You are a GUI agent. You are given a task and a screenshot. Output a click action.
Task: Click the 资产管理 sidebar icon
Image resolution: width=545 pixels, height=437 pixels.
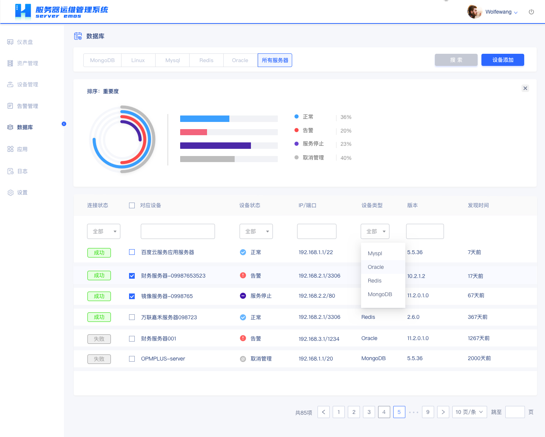coord(10,63)
